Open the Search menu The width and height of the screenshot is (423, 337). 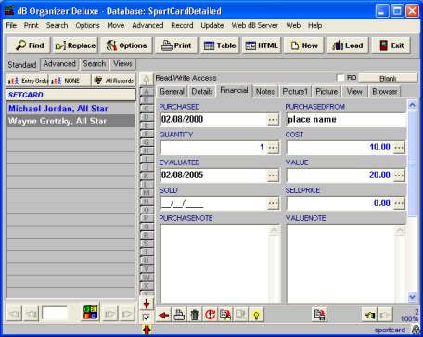pyautogui.click(x=57, y=25)
